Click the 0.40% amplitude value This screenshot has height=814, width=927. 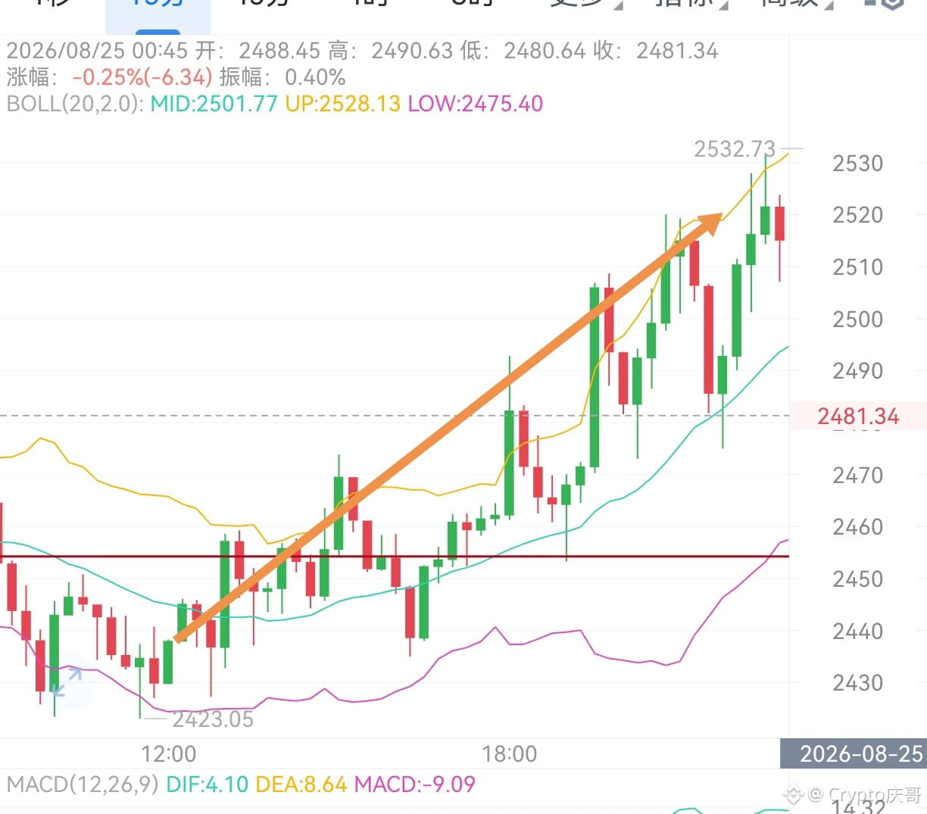coord(315,77)
